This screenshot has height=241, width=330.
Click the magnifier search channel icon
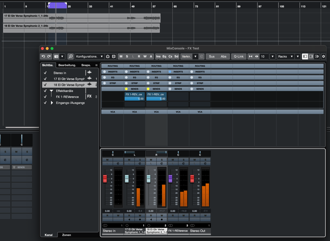pos(70,57)
